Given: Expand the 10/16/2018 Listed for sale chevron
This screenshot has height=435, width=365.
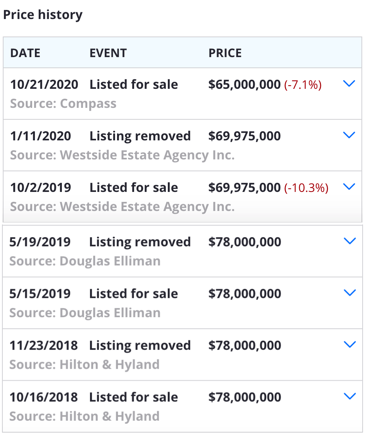Looking at the screenshot, I should click(350, 396).
